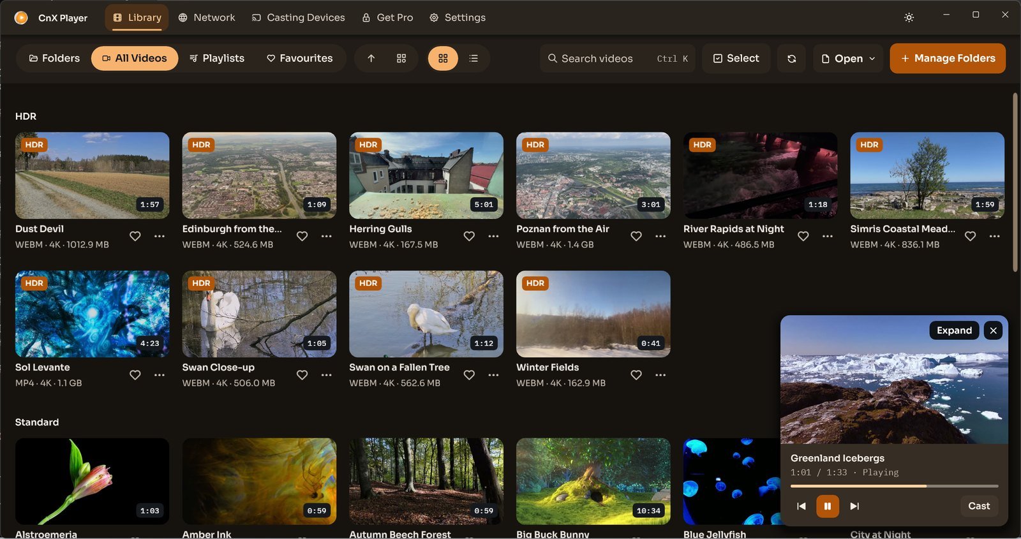Open the Network tab
Screen dimensions: 1021x539
207,18
